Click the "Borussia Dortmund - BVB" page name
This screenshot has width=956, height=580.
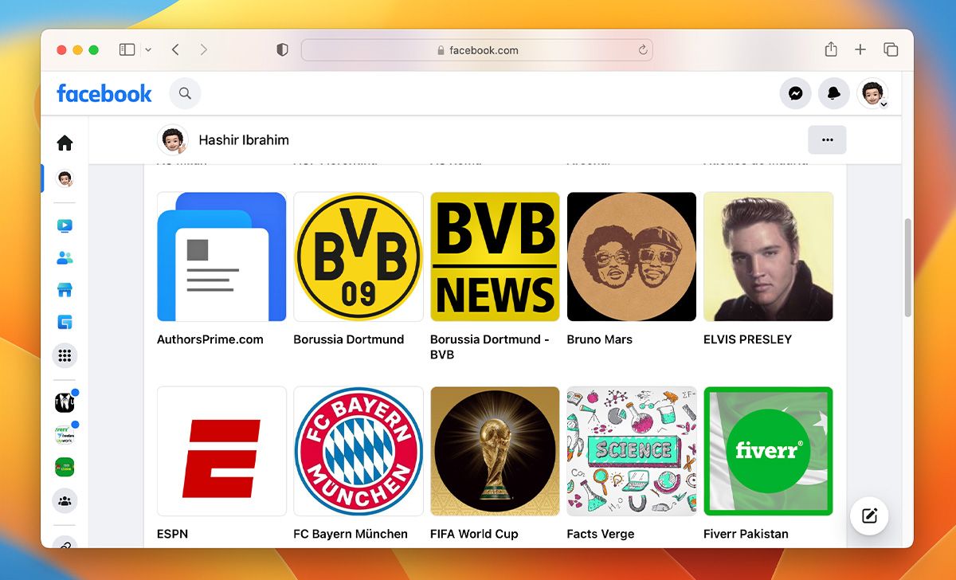(490, 347)
